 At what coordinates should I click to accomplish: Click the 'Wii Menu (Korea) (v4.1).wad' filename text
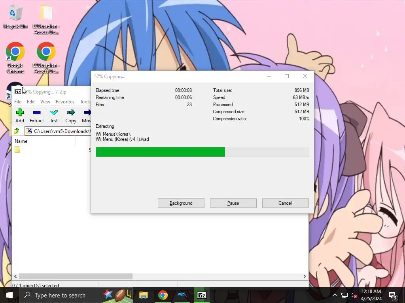pyautogui.click(x=122, y=139)
